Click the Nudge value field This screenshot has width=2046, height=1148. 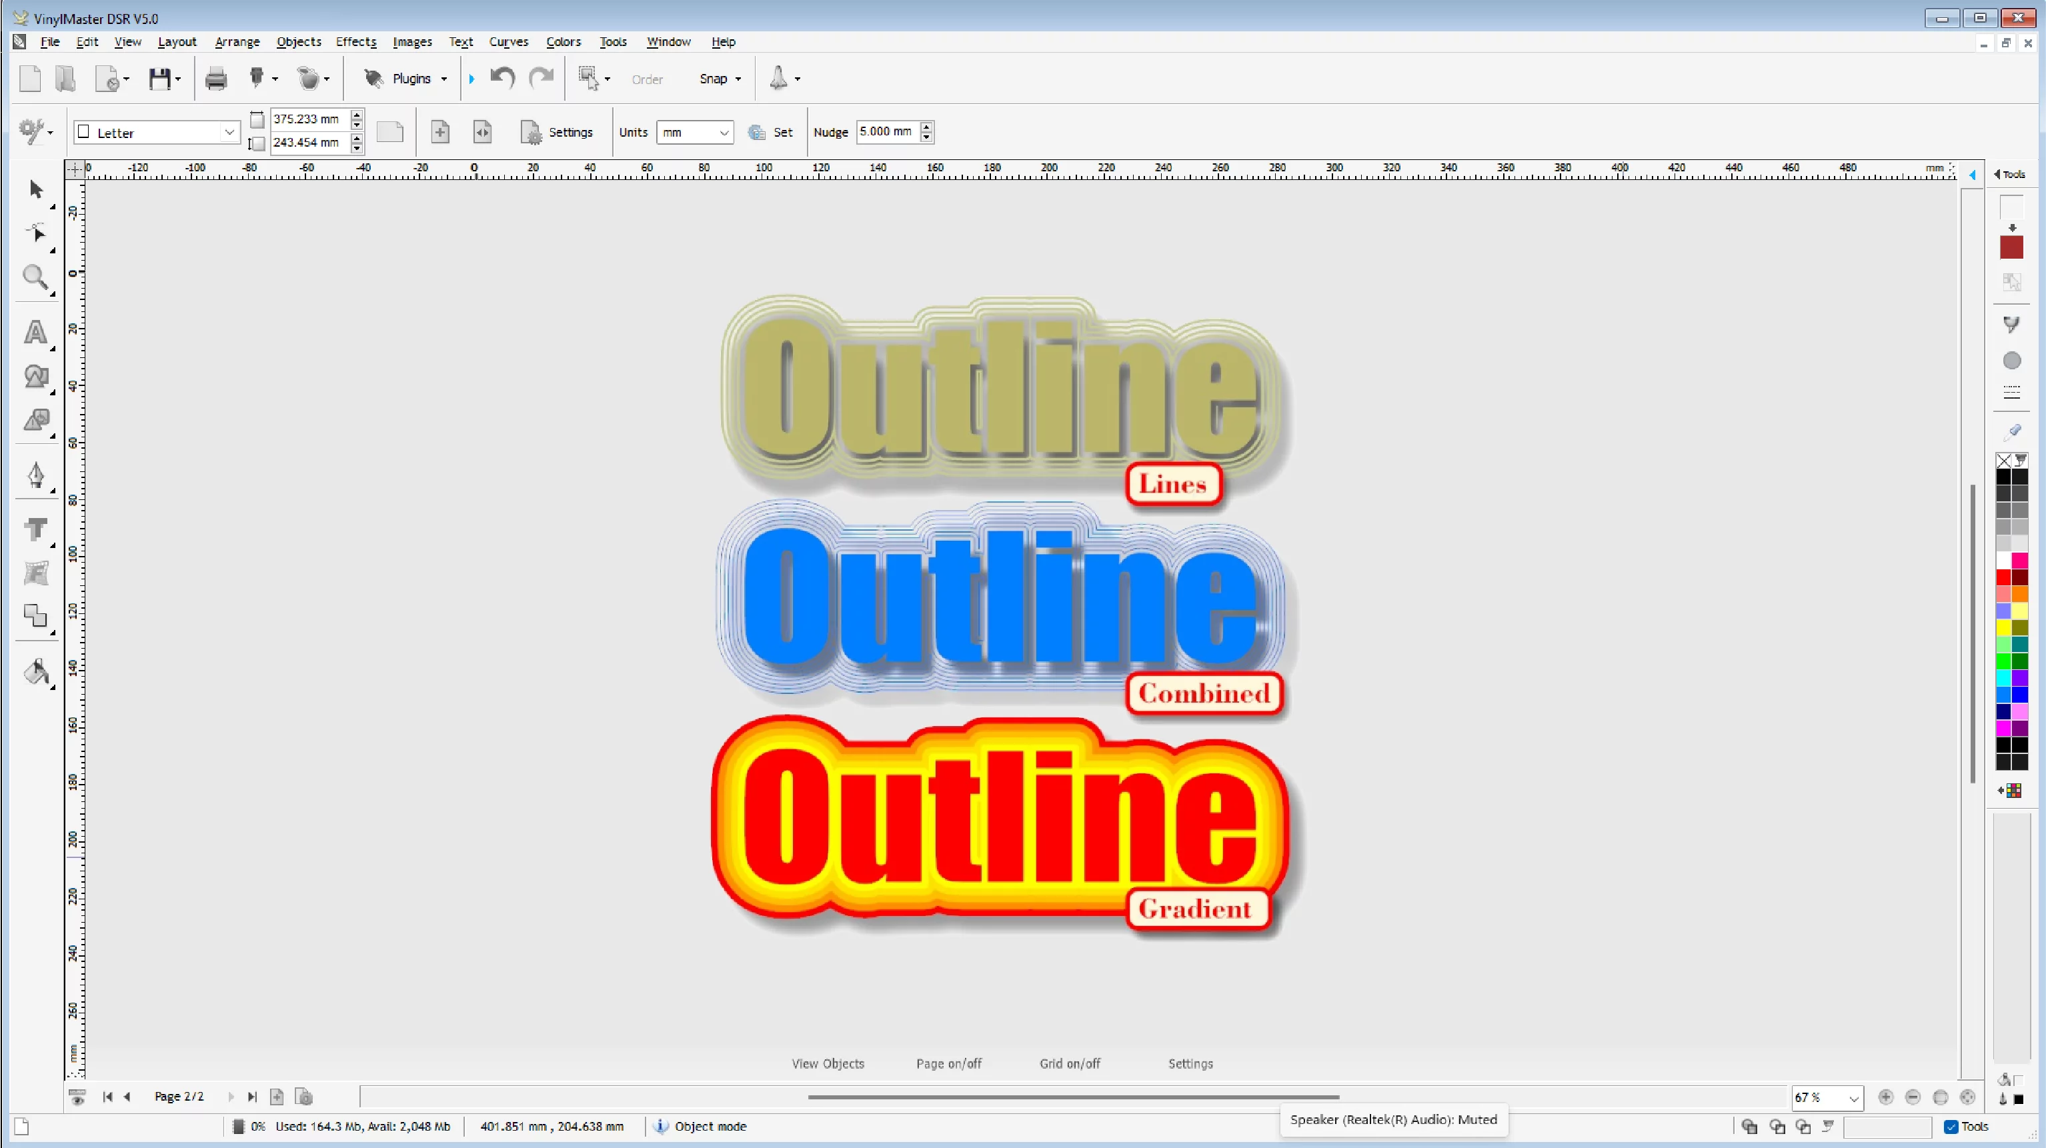pos(888,132)
